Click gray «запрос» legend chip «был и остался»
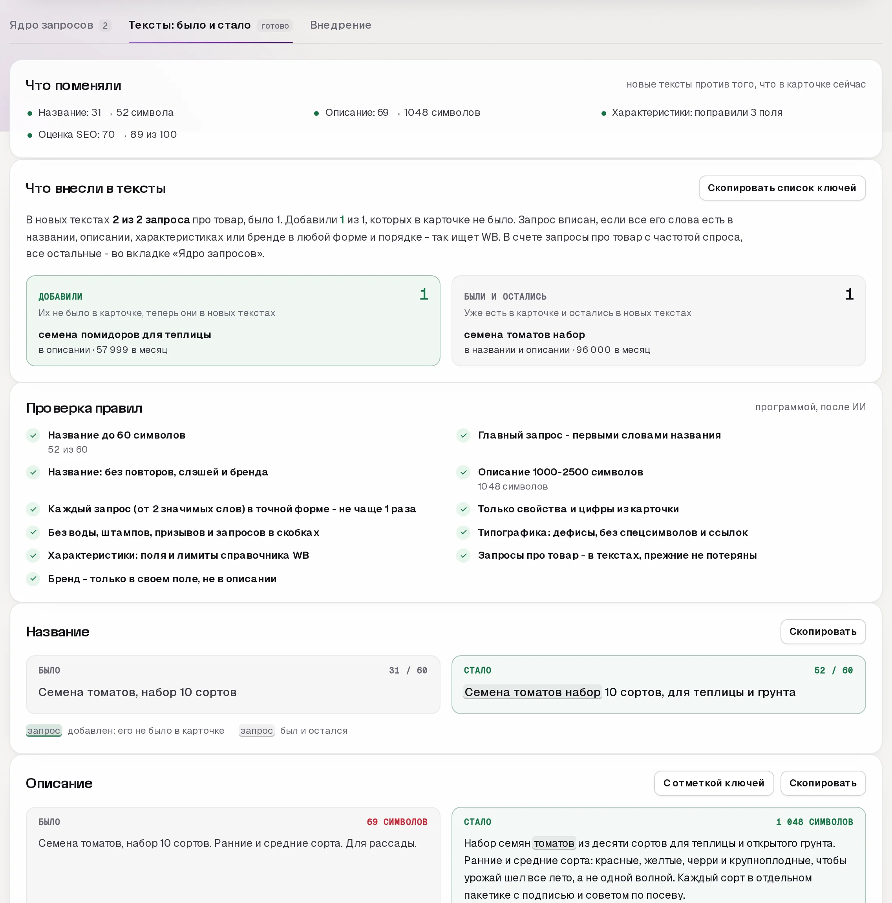 (x=256, y=731)
